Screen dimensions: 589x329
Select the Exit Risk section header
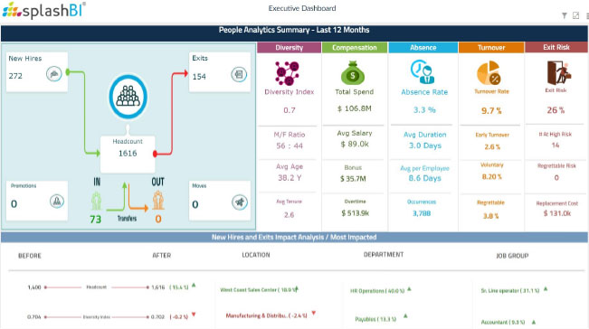[x=556, y=47]
